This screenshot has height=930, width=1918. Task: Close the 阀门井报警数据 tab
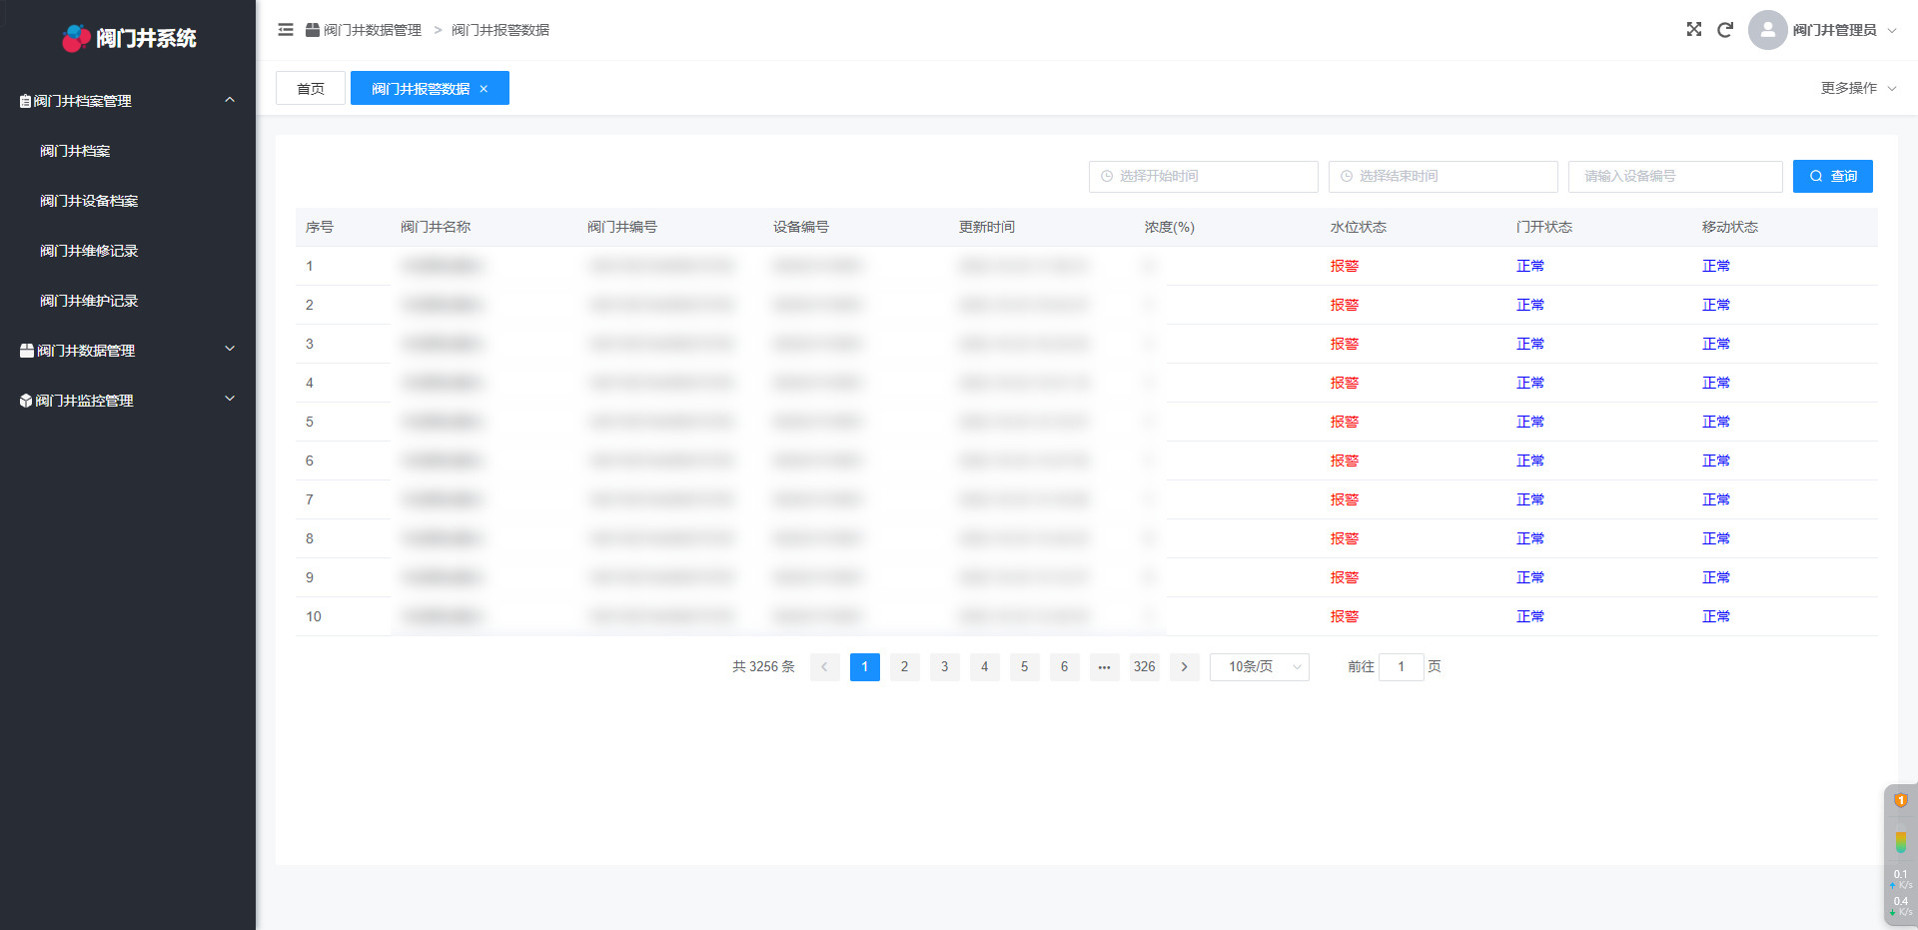[483, 89]
